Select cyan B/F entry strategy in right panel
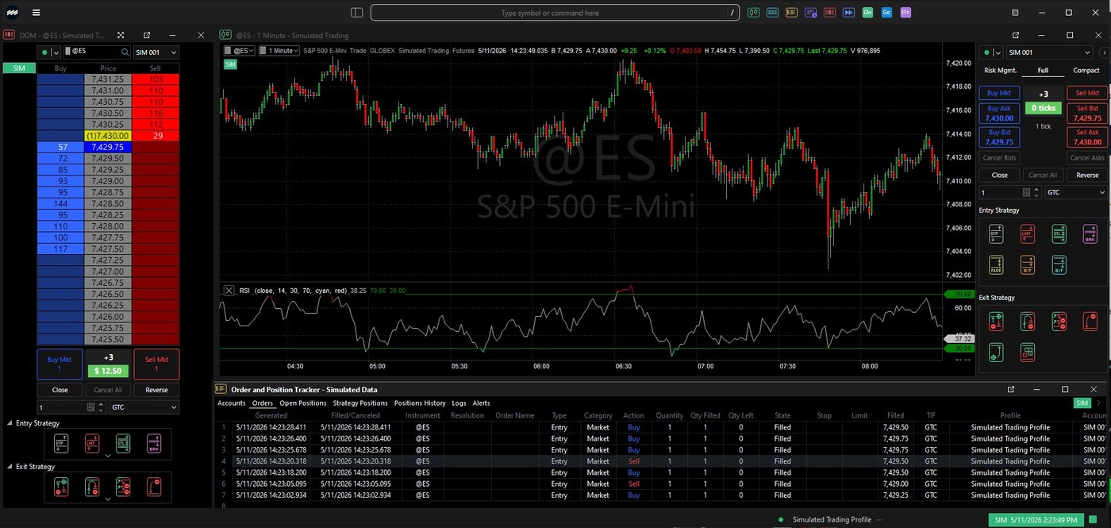1111x528 pixels. pyautogui.click(x=1059, y=265)
